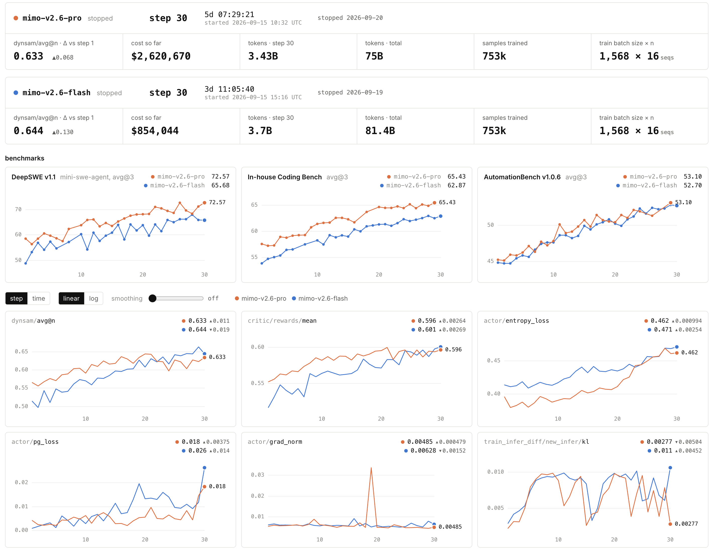Click 'started 2026-09-15 15:16 UTC' text
This screenshot has height=552, width=715.
253,97
